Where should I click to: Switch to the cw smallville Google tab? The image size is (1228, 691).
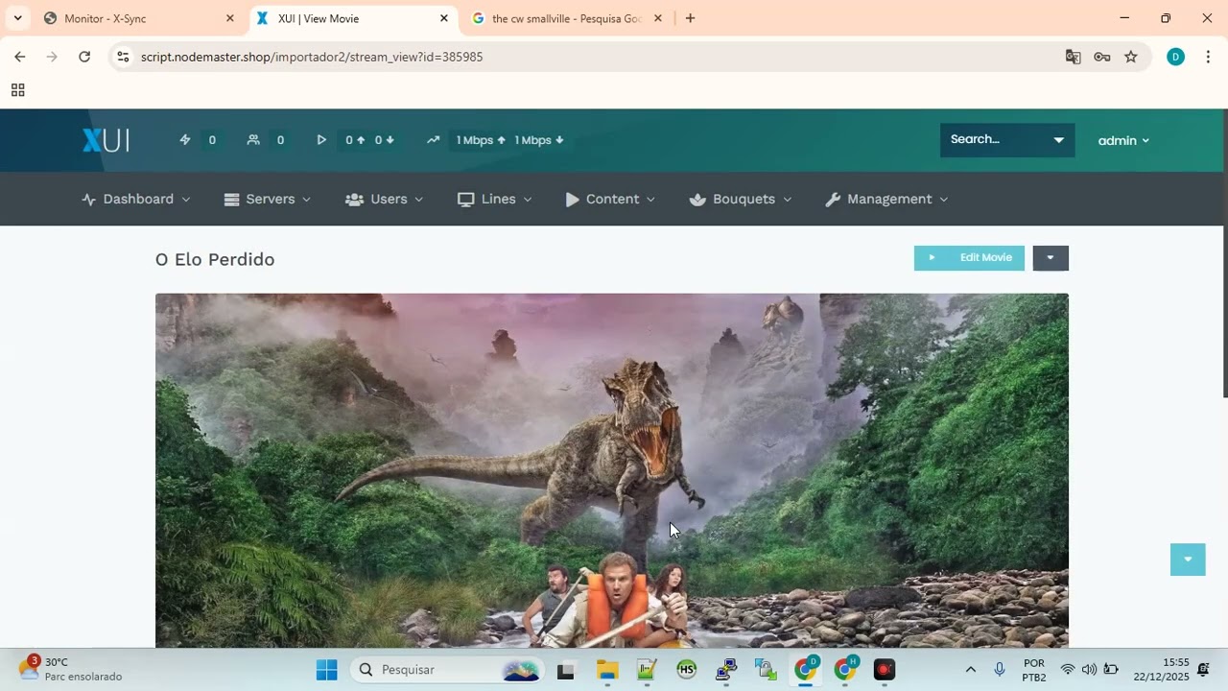coord(566,18)
